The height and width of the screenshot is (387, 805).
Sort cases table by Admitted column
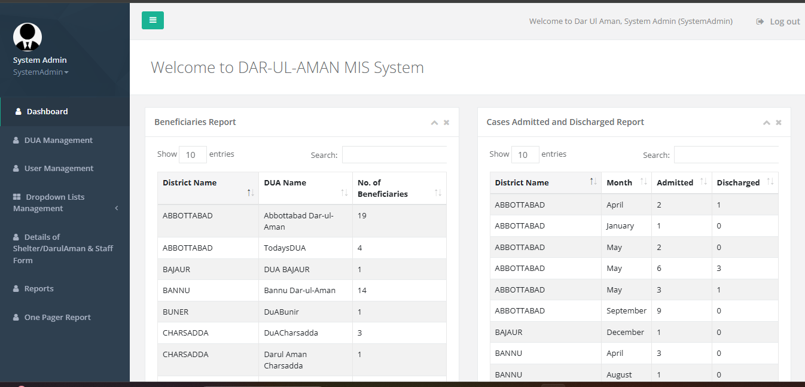coord(681,182)
